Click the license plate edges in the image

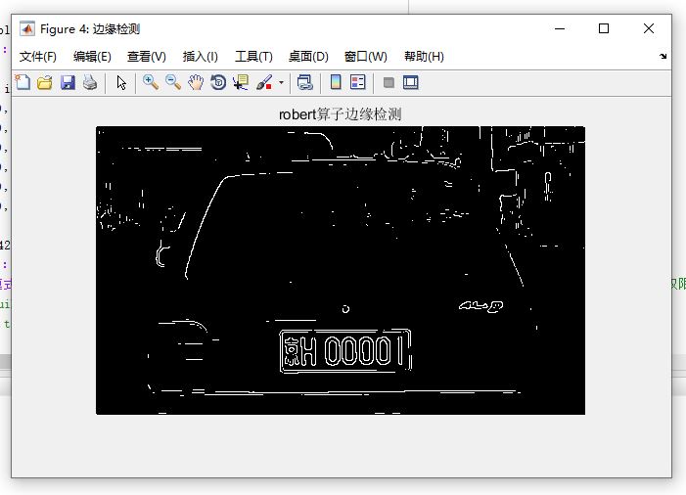tap(345, 351)
